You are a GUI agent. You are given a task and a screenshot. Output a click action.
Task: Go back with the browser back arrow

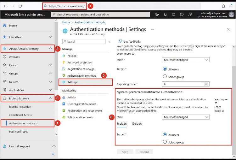coord(5,6)
